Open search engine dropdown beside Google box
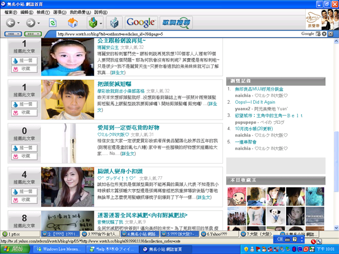The height and width of the screenshot is (254, 339). tap(324, 34)
